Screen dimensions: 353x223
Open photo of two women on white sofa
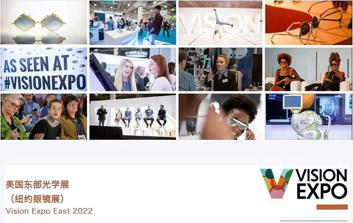click(308, 69)
